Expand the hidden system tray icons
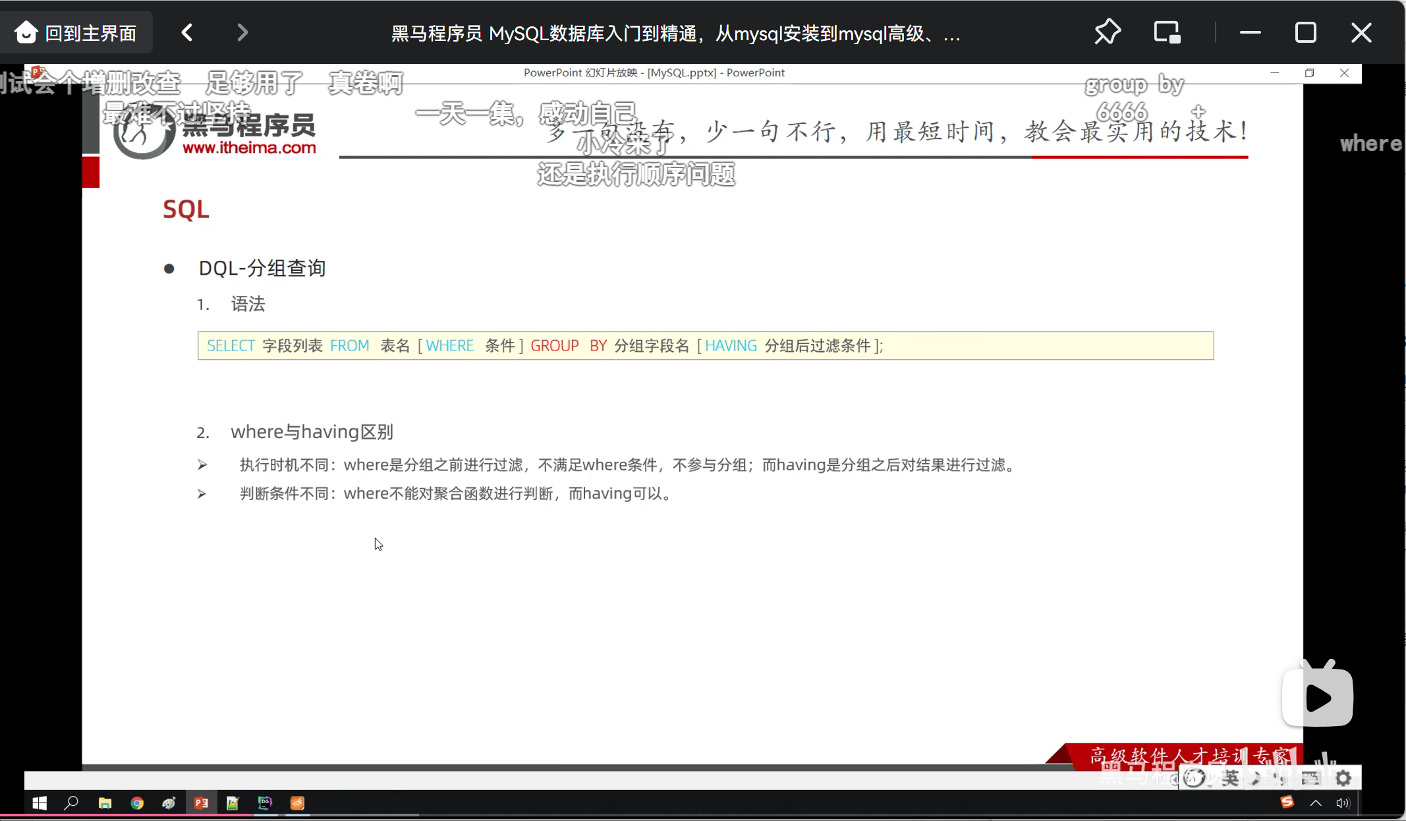Viewport: 1406px width, 821px height. (x=1316, y=803)
